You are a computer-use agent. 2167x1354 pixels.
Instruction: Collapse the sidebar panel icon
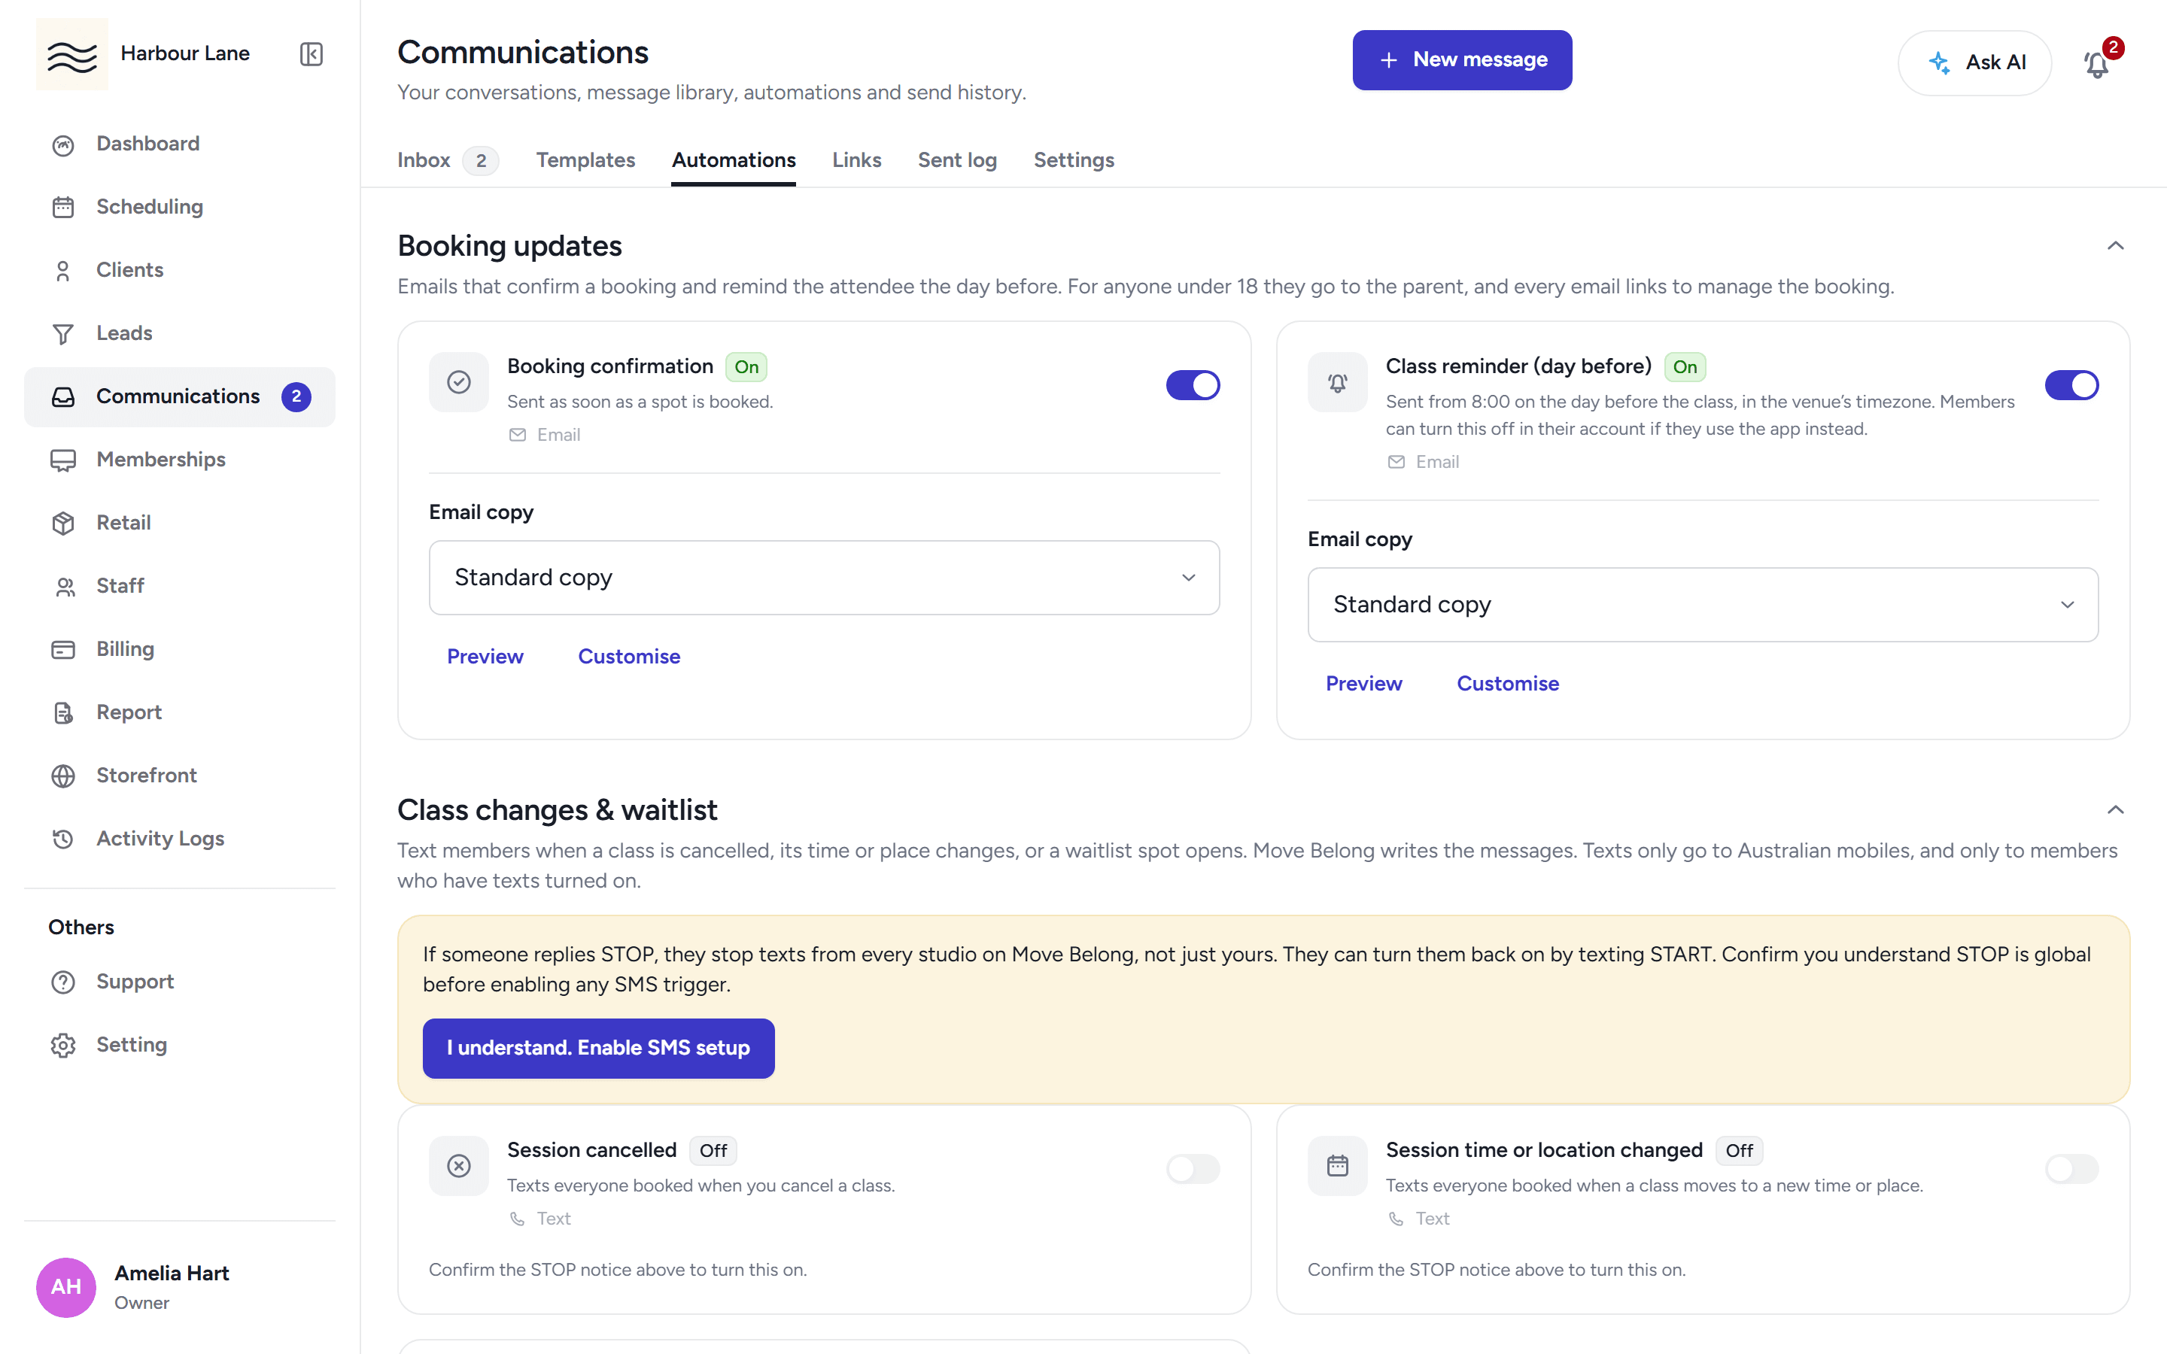[x=311, y=53]
